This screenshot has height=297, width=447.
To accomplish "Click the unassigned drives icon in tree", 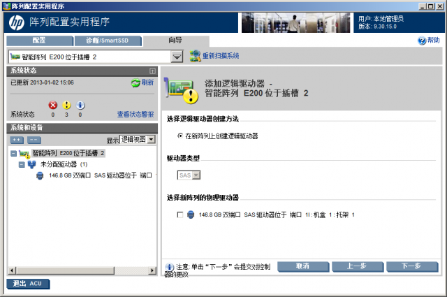I will click(31, 164).
